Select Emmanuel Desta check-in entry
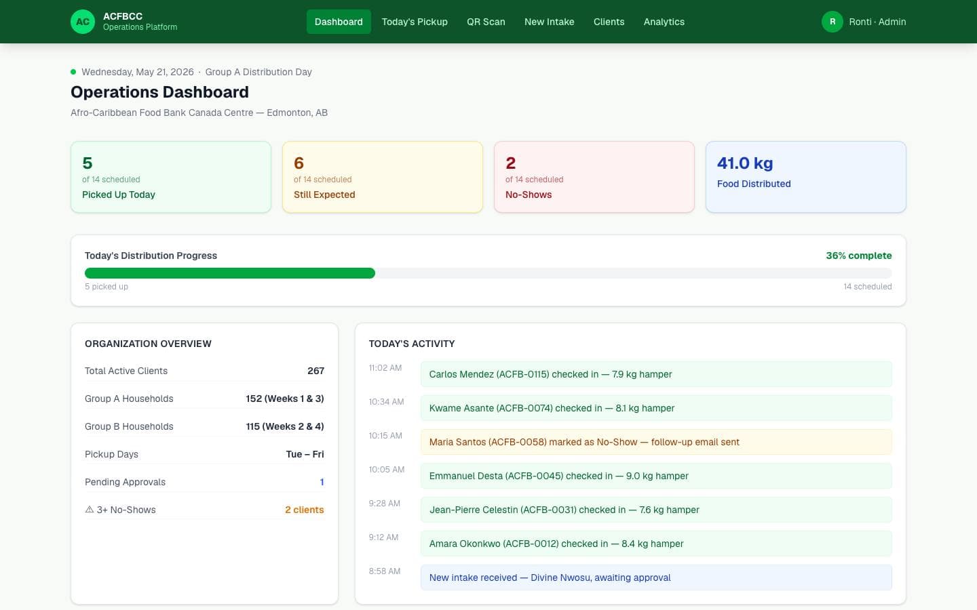977x610 pixels. (656, 476)
